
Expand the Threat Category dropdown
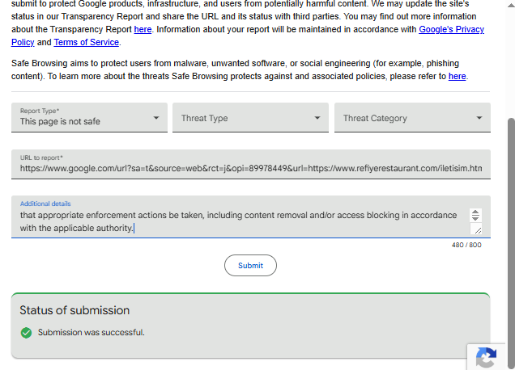pyautogui.click(x=412, y=117)
